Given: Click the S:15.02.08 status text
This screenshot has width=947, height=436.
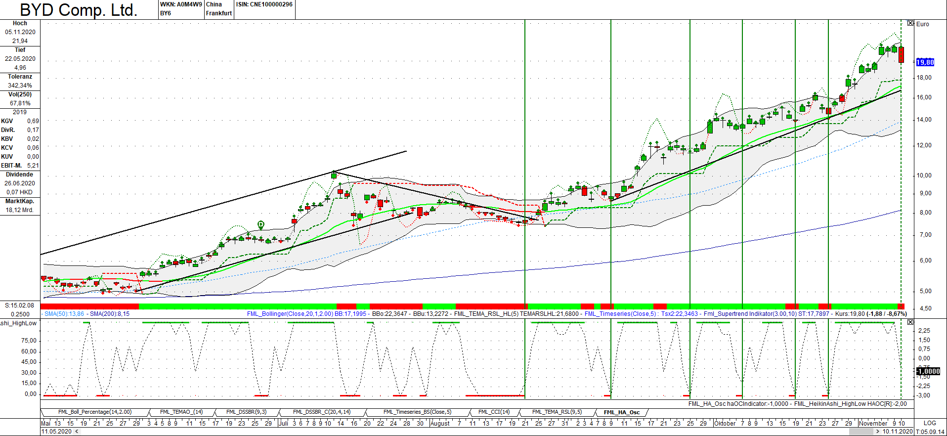Looking at the screenshot, I should click(20, 305).
